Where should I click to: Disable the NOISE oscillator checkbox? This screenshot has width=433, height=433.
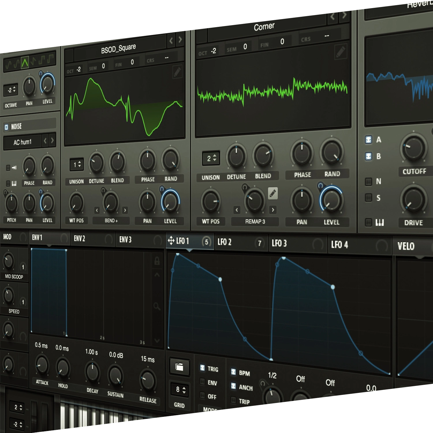[6, 127]
